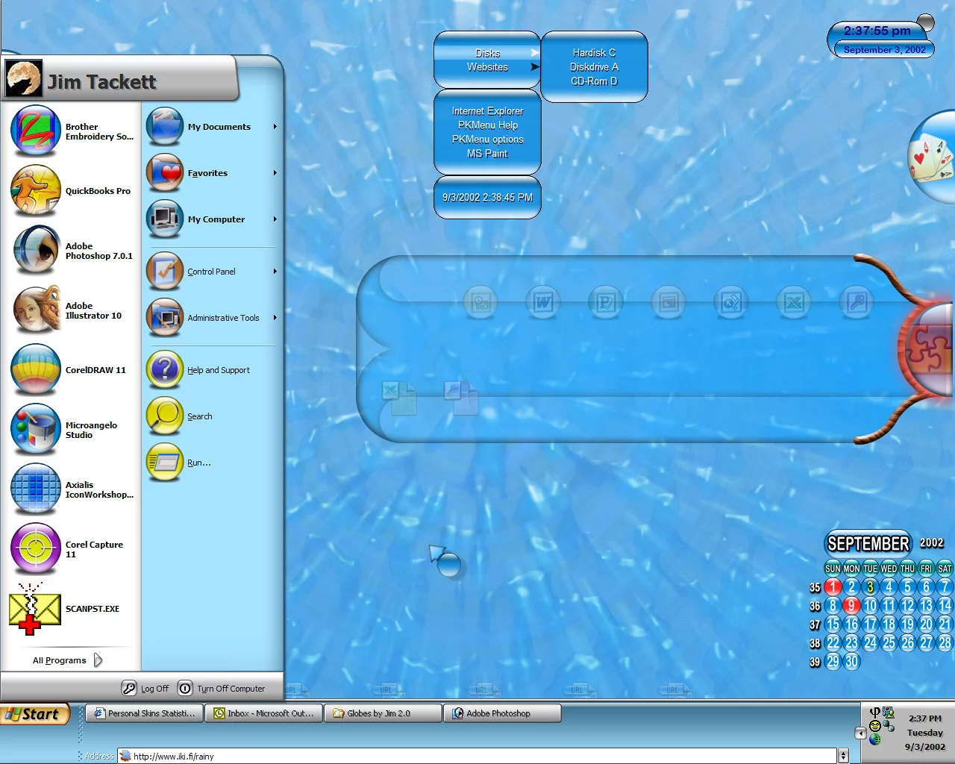Expand All Programs list
This screenshot has width=955, height=764.
pos(67,660)
